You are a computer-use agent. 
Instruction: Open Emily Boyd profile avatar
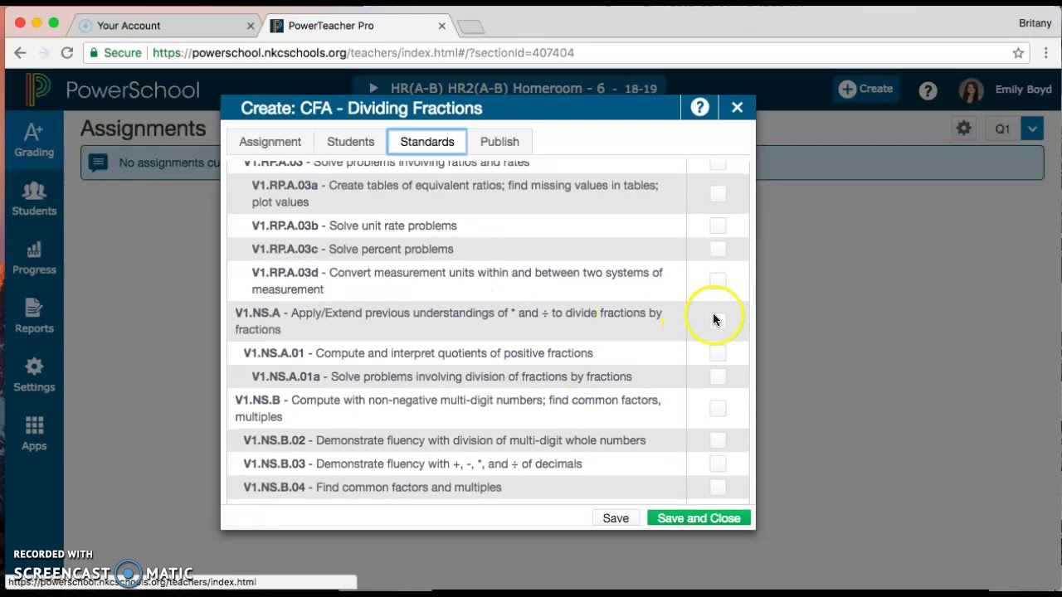pyautogui.click(x=971, y=90)
